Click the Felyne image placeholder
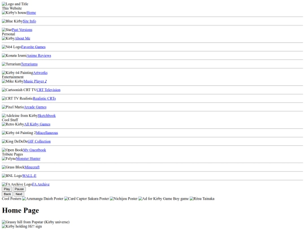The width and height of the screenshot is (305, 229). click(9, 158)
